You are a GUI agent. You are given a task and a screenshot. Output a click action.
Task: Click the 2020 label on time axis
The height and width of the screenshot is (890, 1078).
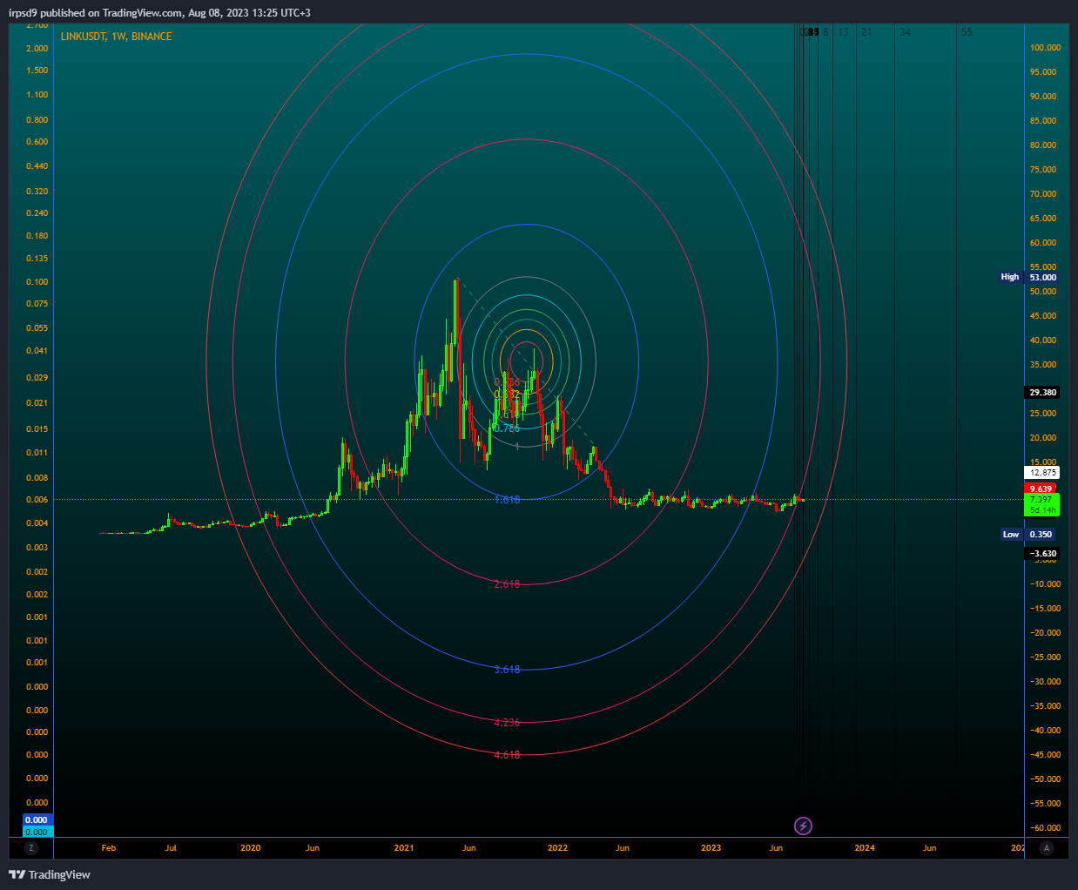(x=250, y=848)
